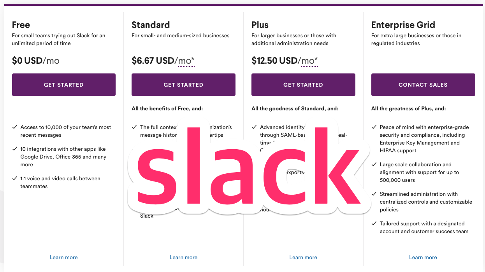Click the checkmark beside "Access to 10,000" messages
Screen dimensions: 485x272
15,127
